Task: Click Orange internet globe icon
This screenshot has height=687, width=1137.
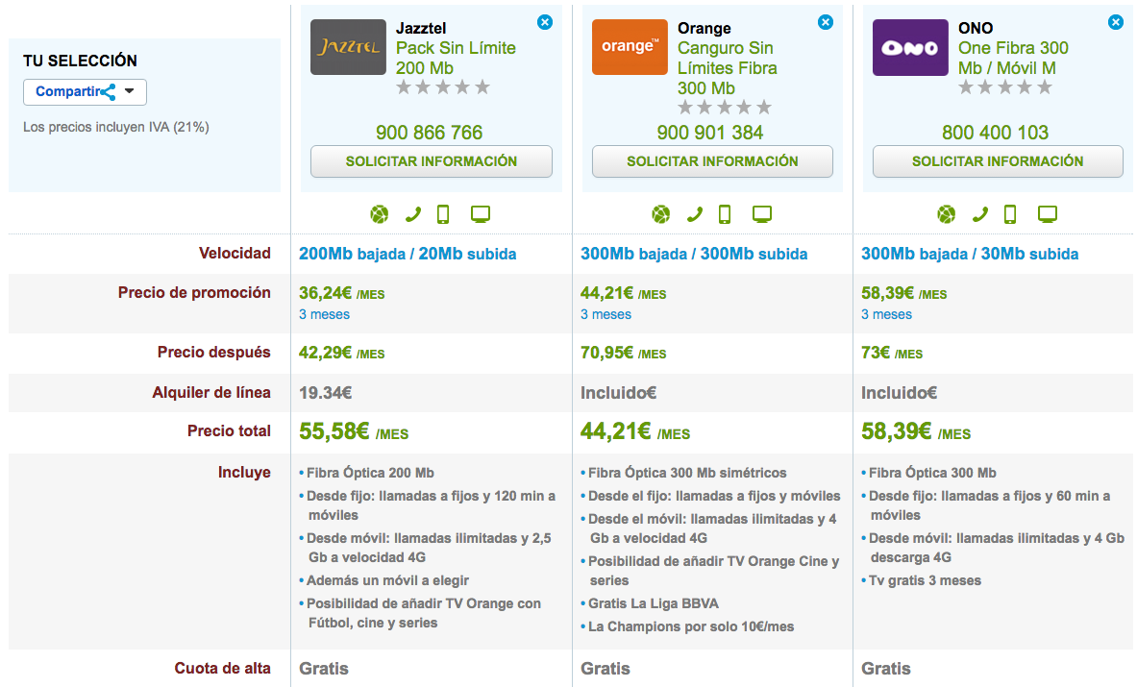Action: [x=660, y=214]
